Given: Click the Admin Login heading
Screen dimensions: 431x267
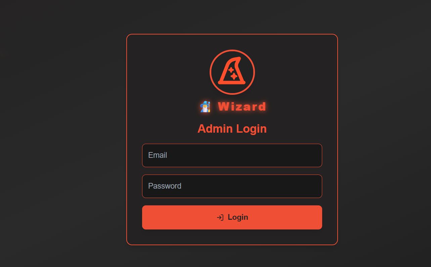Looking at the screenshot, I should (x=232, y=129).
